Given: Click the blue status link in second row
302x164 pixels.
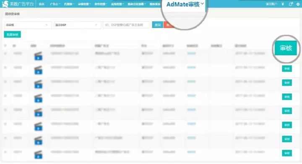Looking at the screenshot, I should tap(191, 68).
